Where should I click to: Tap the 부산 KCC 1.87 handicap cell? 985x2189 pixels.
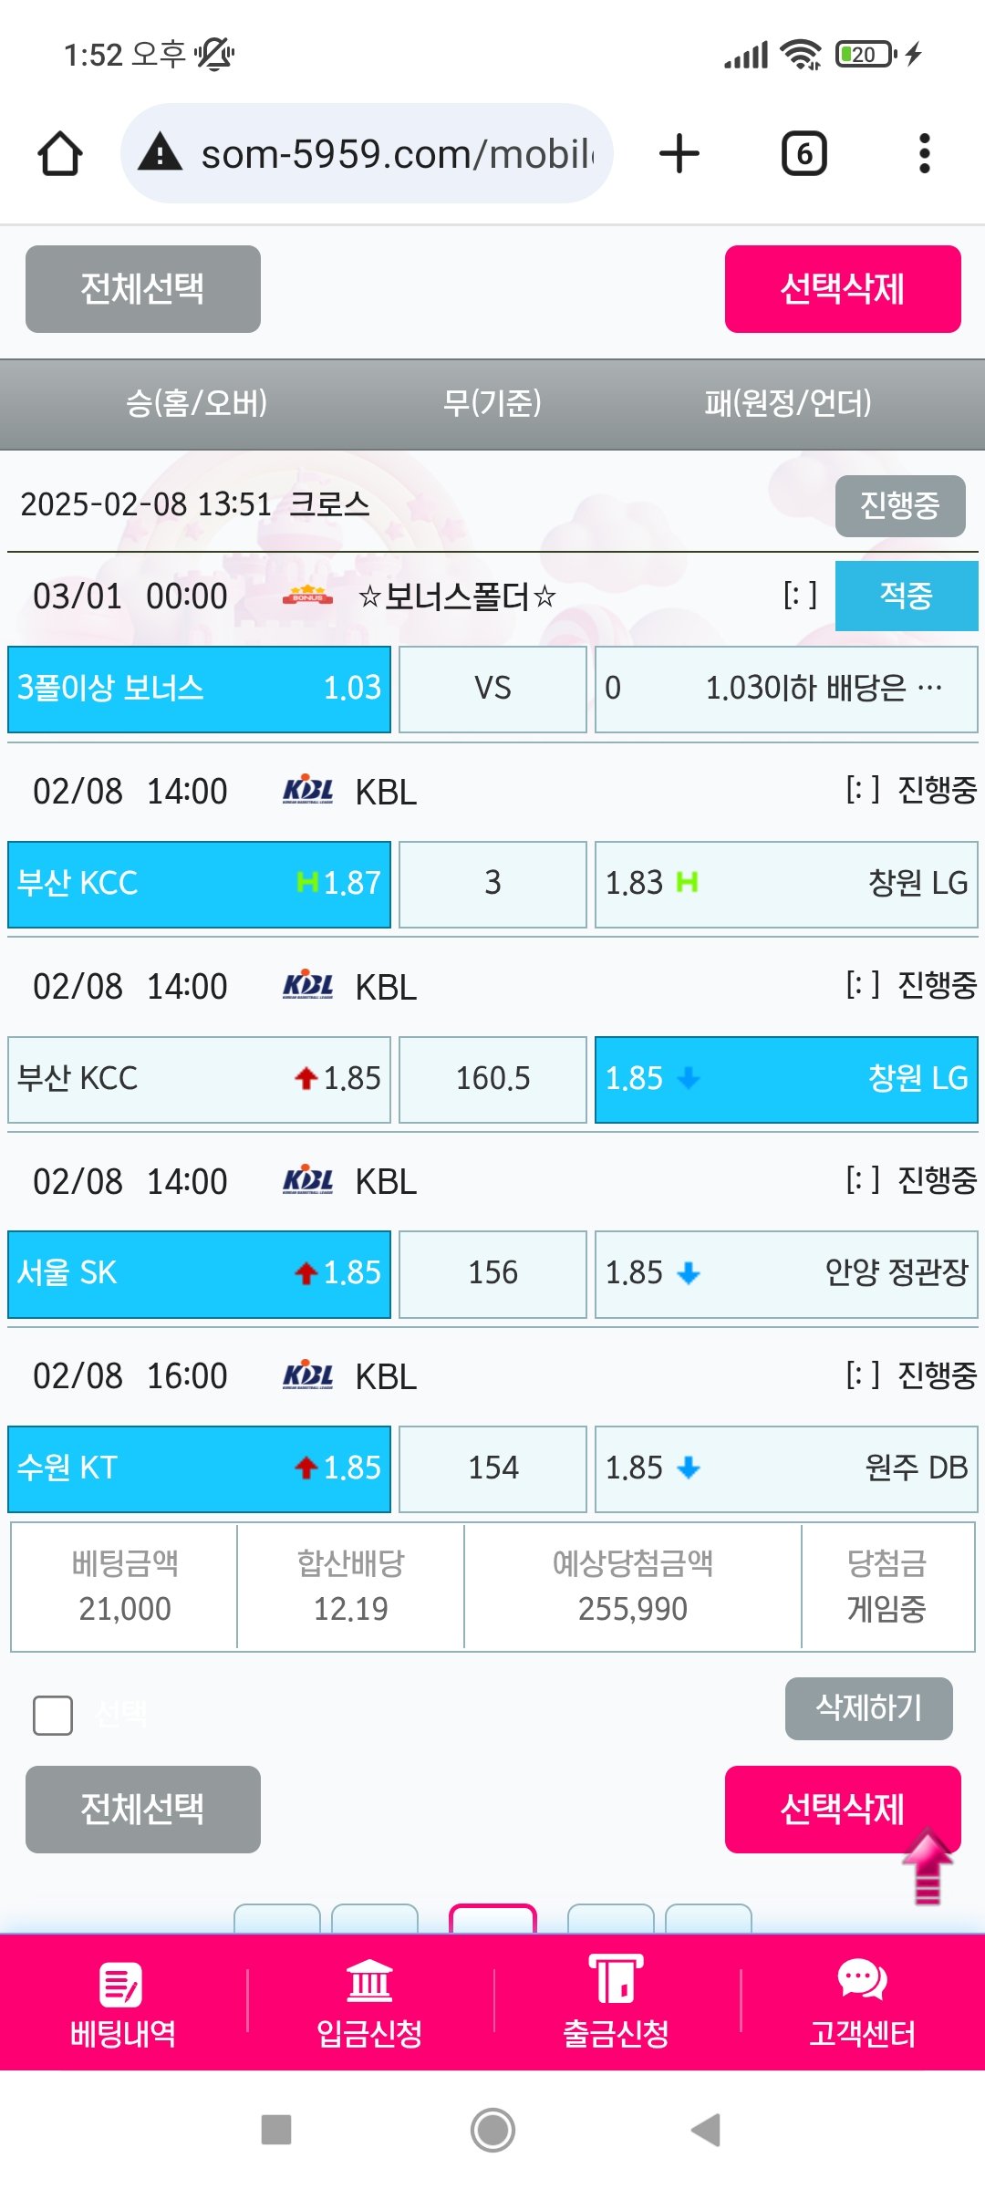(x=199, y=884)
